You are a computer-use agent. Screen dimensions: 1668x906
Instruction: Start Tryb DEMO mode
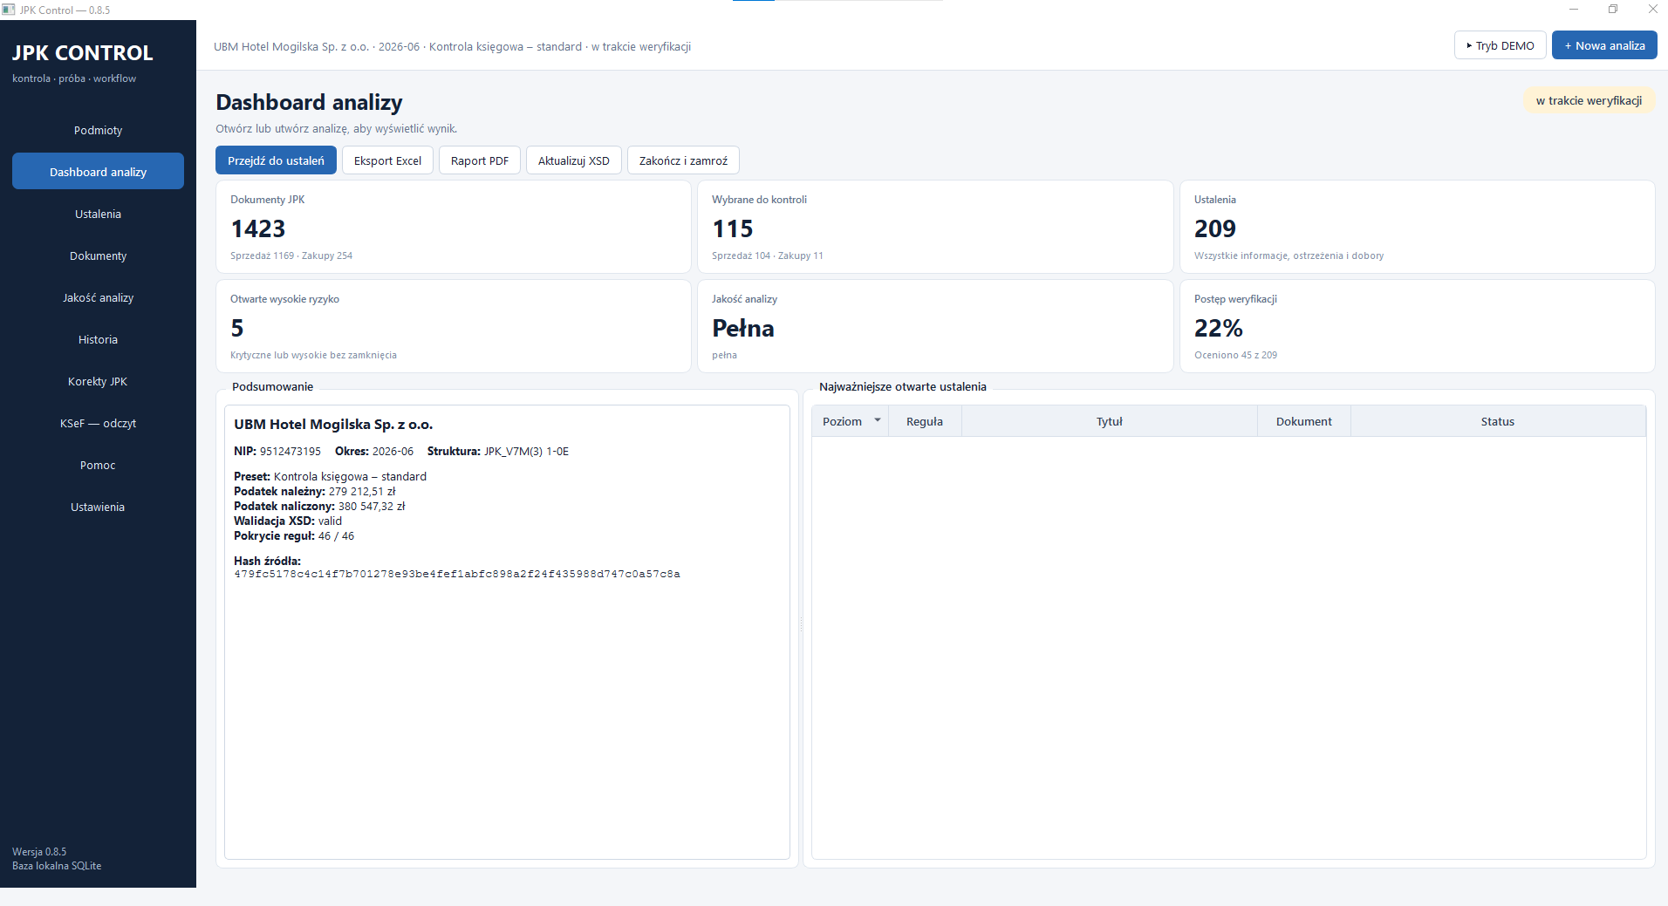tap(1501, 45)
